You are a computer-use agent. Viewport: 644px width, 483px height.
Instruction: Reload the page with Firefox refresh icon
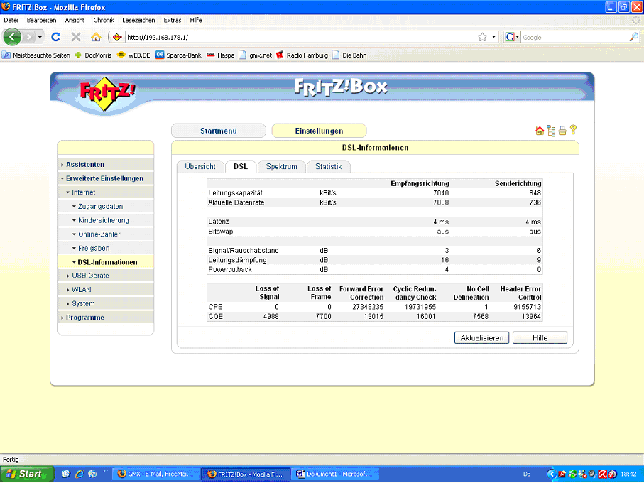(56, 37)
